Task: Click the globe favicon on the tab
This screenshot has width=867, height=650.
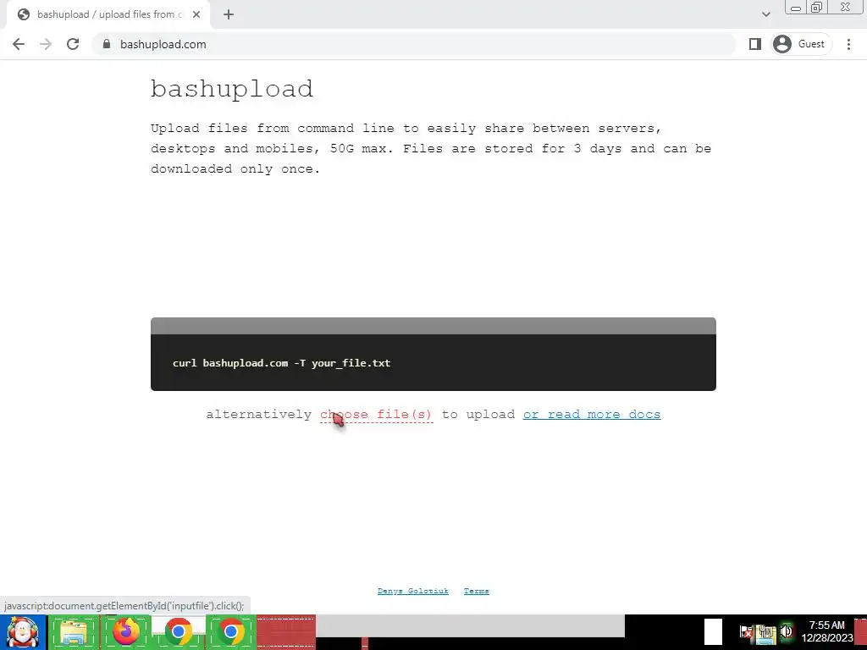Action: coord(23,15)
